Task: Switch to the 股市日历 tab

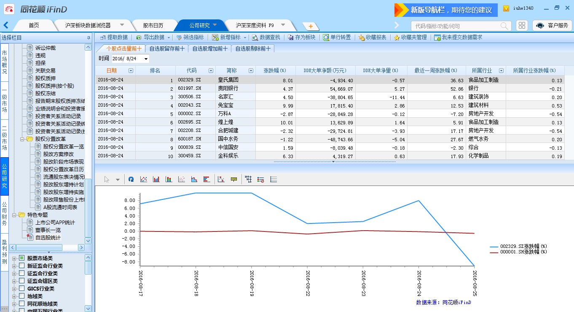Action: (153, 25)
